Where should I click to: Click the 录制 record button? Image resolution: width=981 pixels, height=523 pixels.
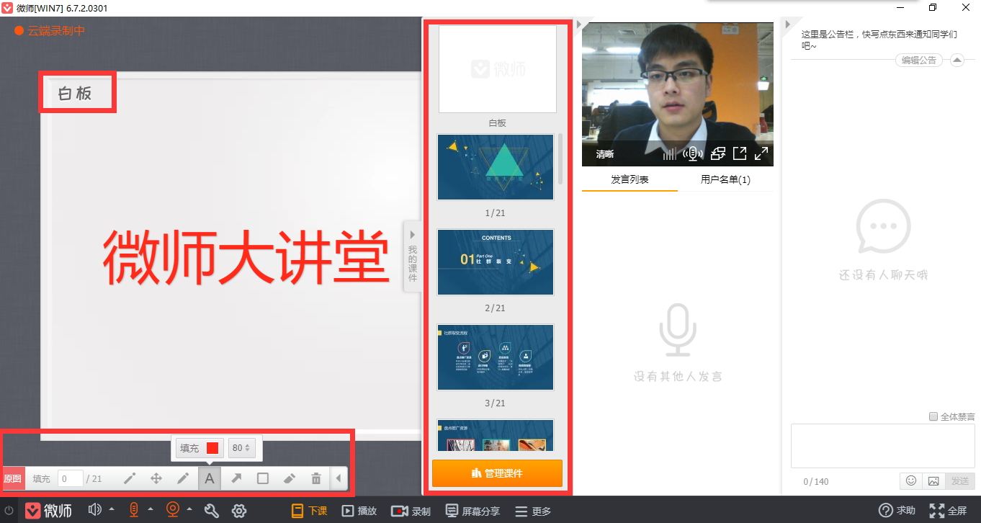[x=411, y=511]
